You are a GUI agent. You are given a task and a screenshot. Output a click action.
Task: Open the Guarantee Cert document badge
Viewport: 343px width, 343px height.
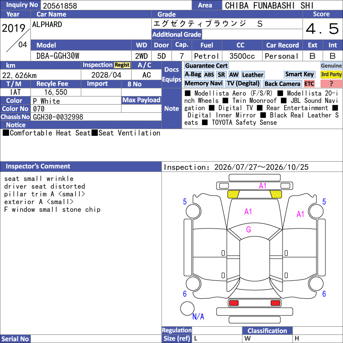pyautogui.click(x=206, y=66)
